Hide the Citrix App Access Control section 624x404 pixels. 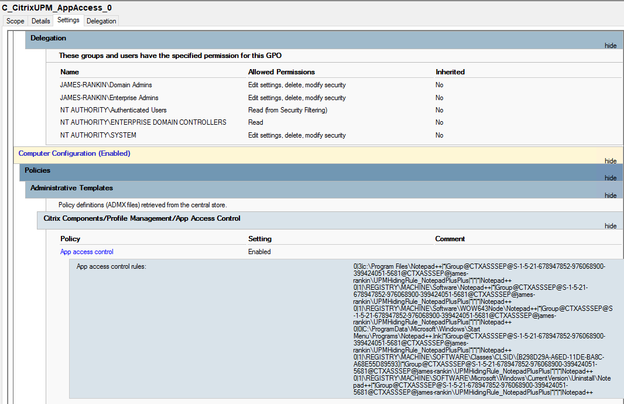(610, 226)
